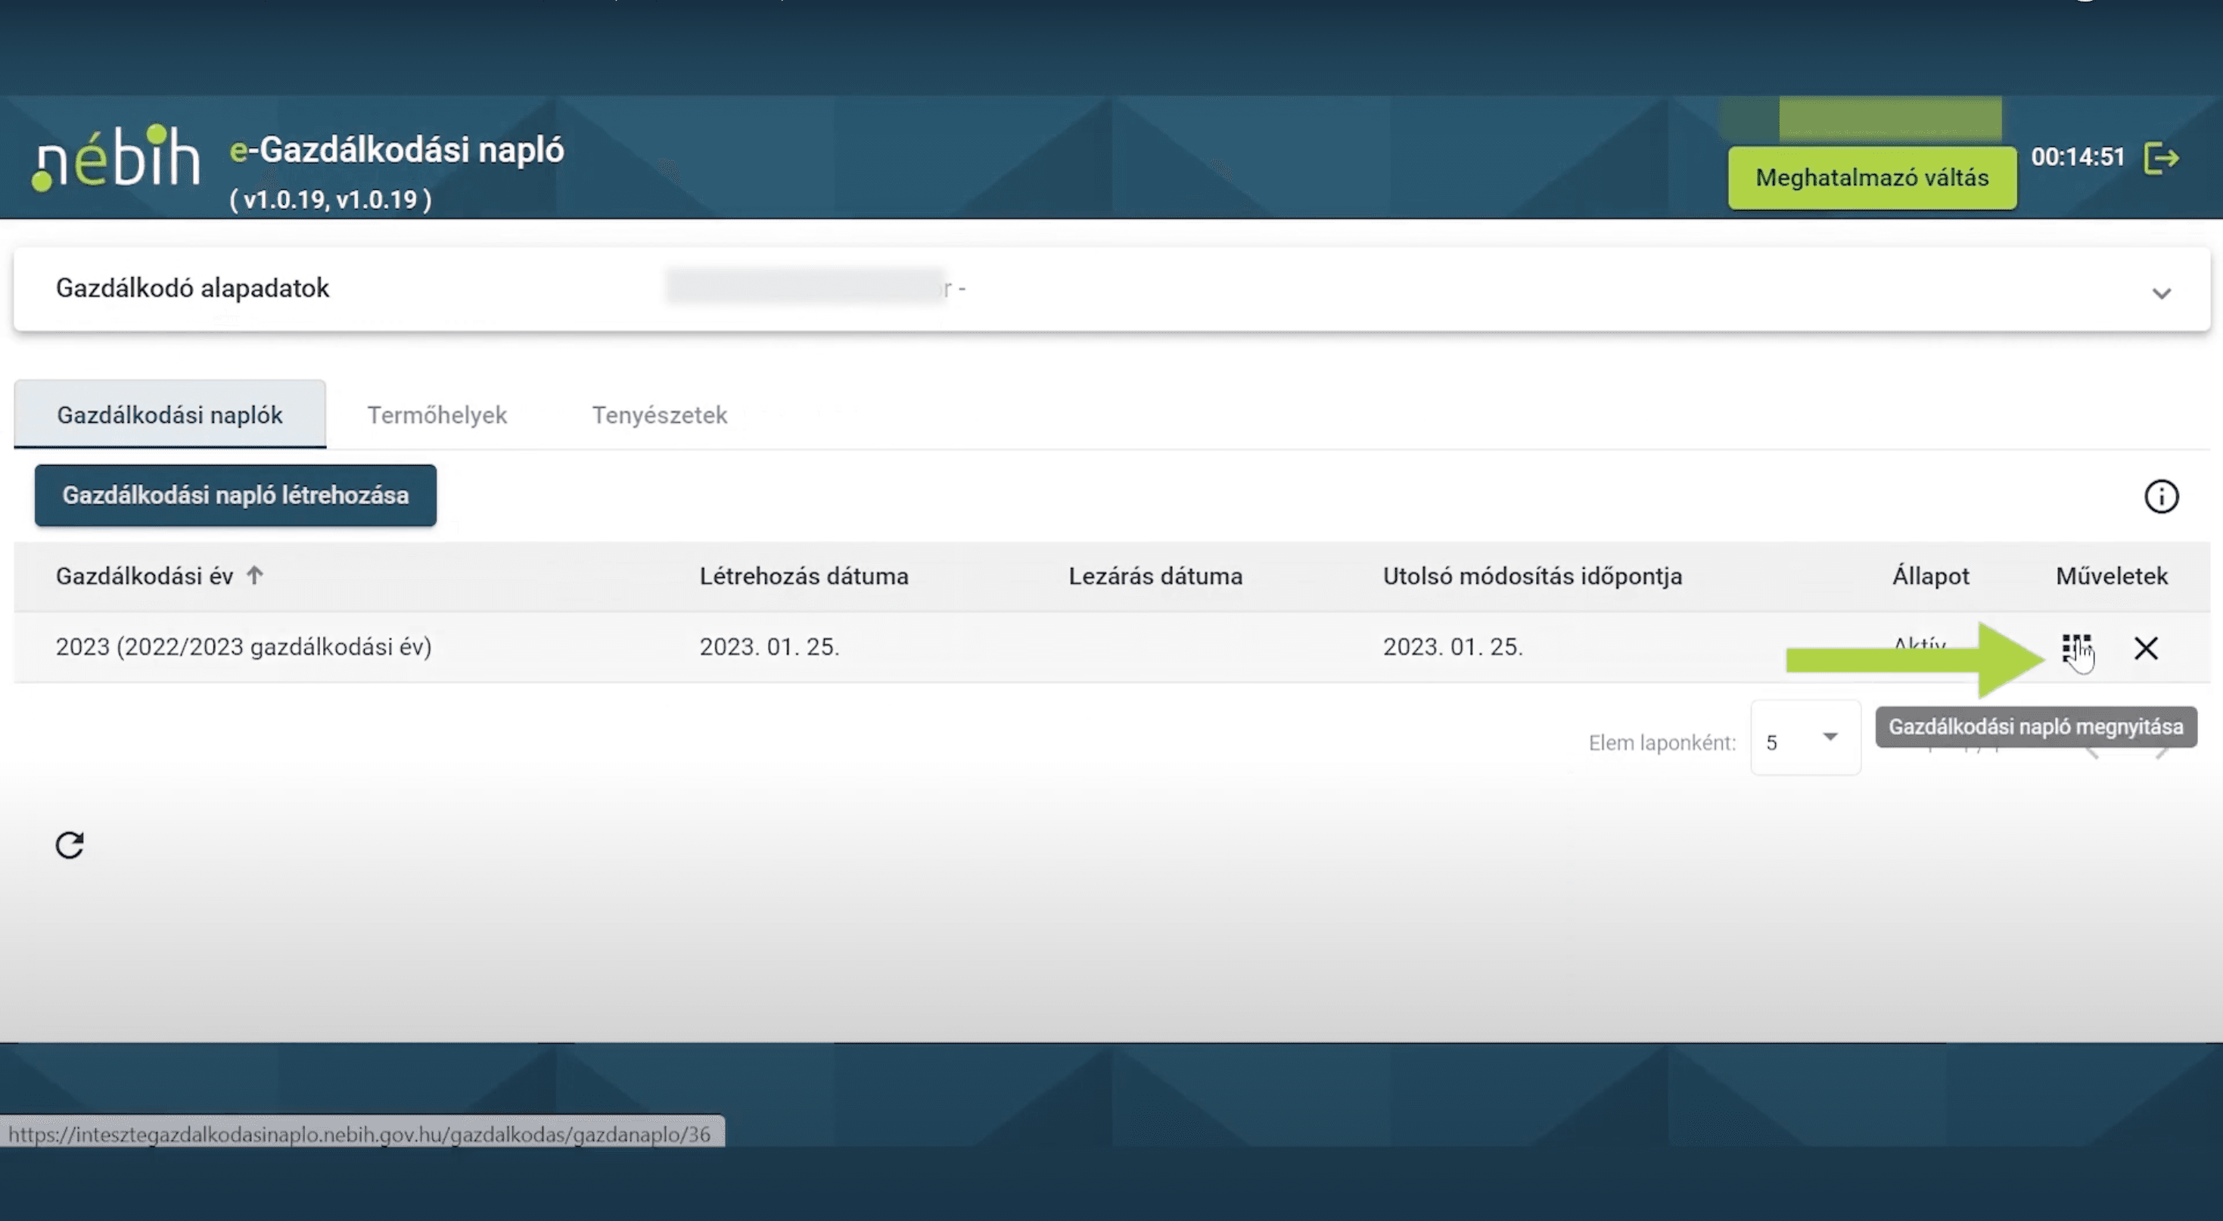This screenshot has height=1221, width=2223.
Task: Select the 2023 (2022/2023 gazdálkodási év) row
Action: click(244, 646)
